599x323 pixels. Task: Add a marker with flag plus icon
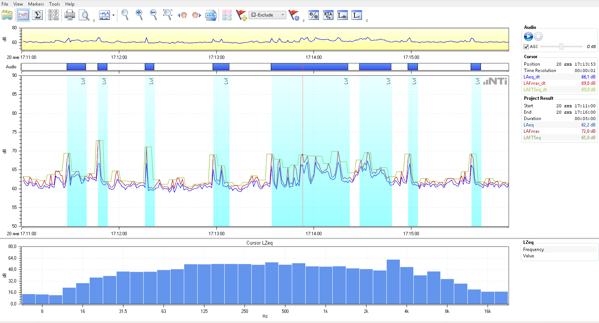pyautogui.click(x=241, y=15)
